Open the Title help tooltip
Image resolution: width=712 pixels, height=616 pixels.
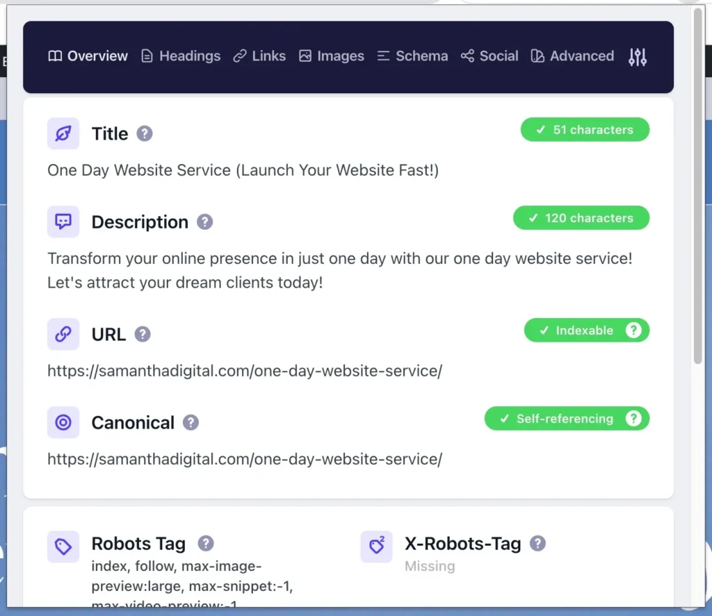pyautogui.click(x=145, y=134)
